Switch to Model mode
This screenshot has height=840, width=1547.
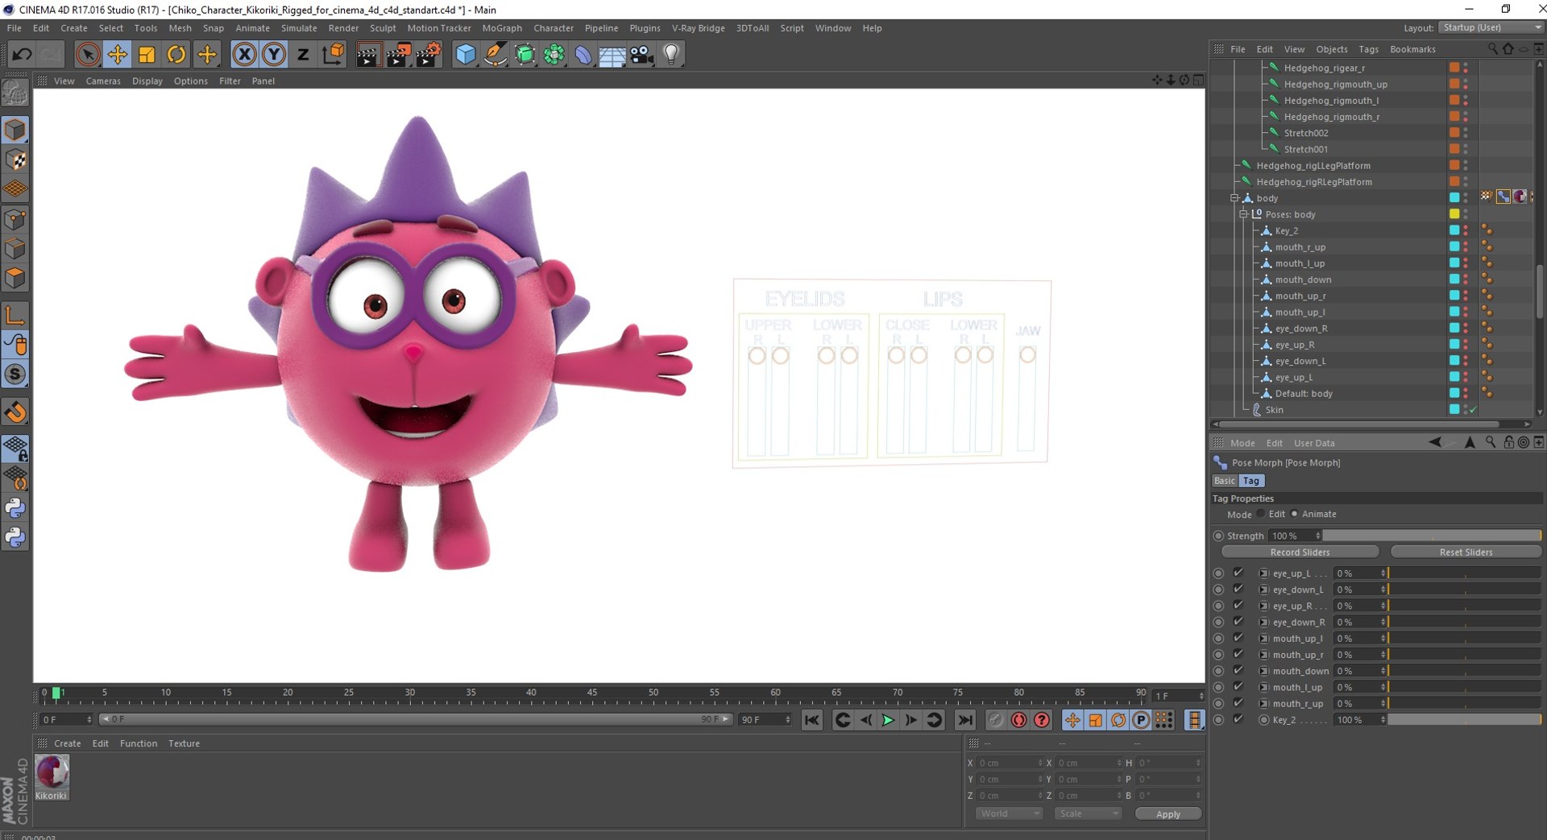[x=15, y=130]
